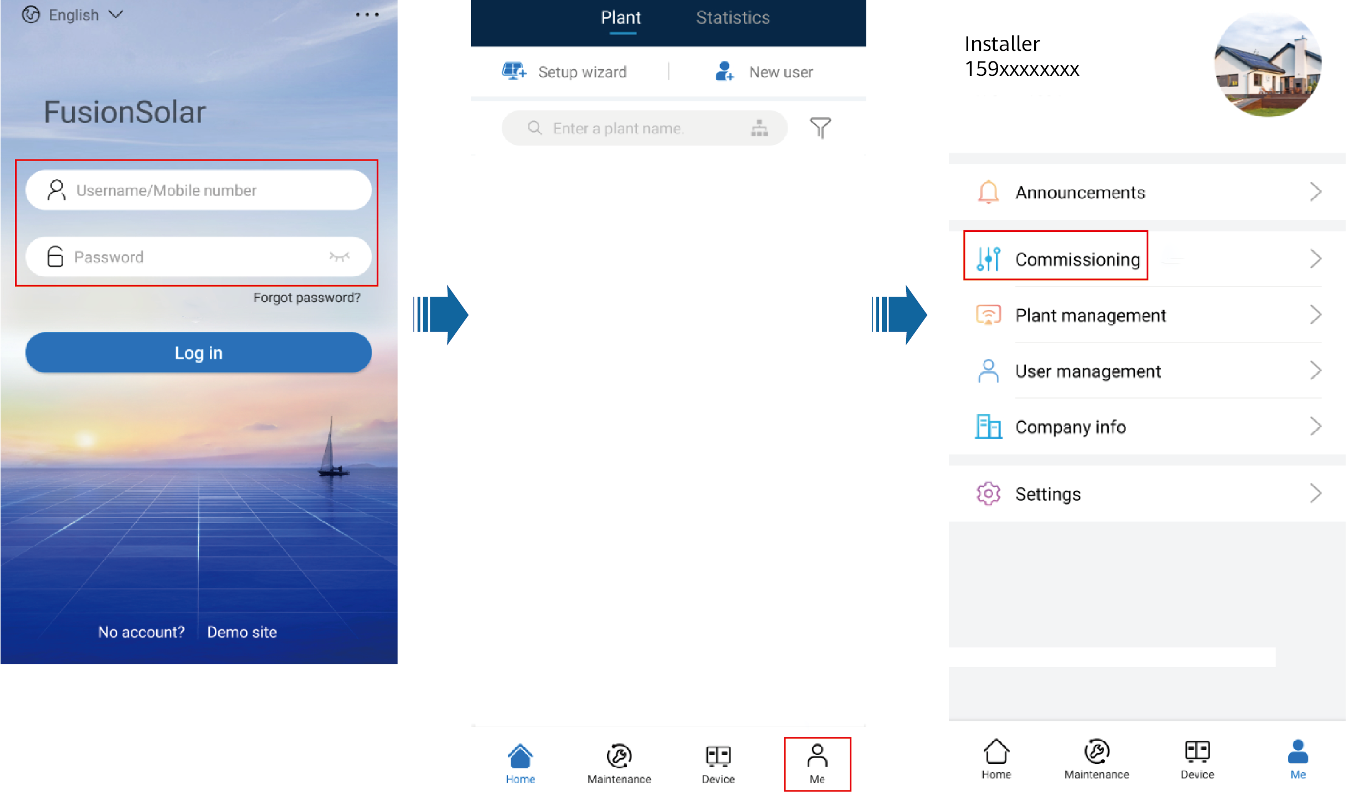Tap the Log in button

pos(198,353)
